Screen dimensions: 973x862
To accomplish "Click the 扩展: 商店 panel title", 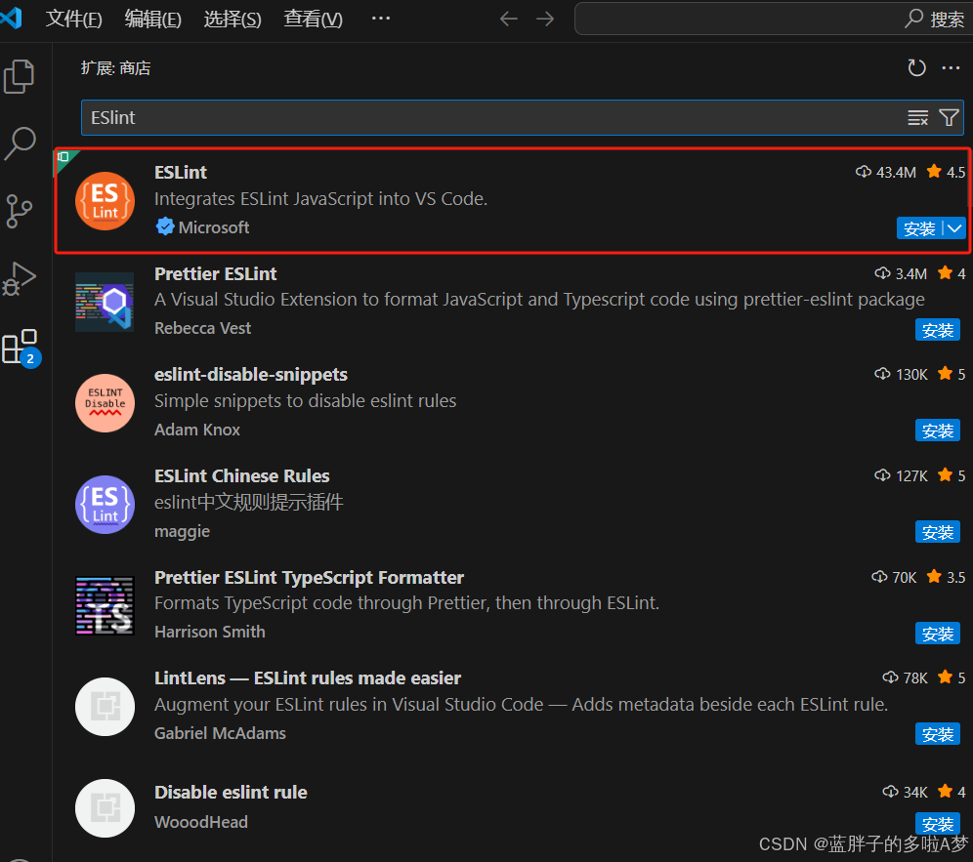I will [116, 68].
